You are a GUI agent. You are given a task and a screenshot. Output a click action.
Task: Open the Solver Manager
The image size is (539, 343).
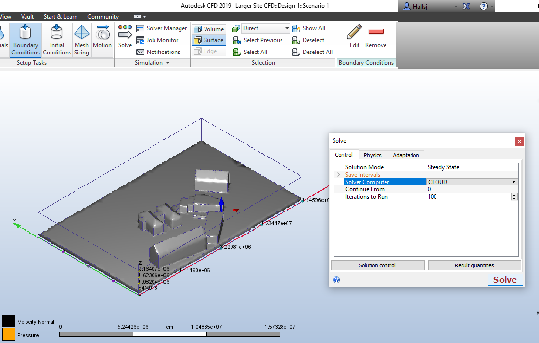[161, 28]
